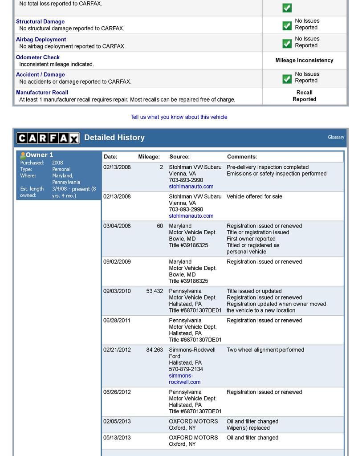Visit stohlmanauto.com in the pre-delivery inspection row
Screen dimensions: 358x456
tap(191, 187)
